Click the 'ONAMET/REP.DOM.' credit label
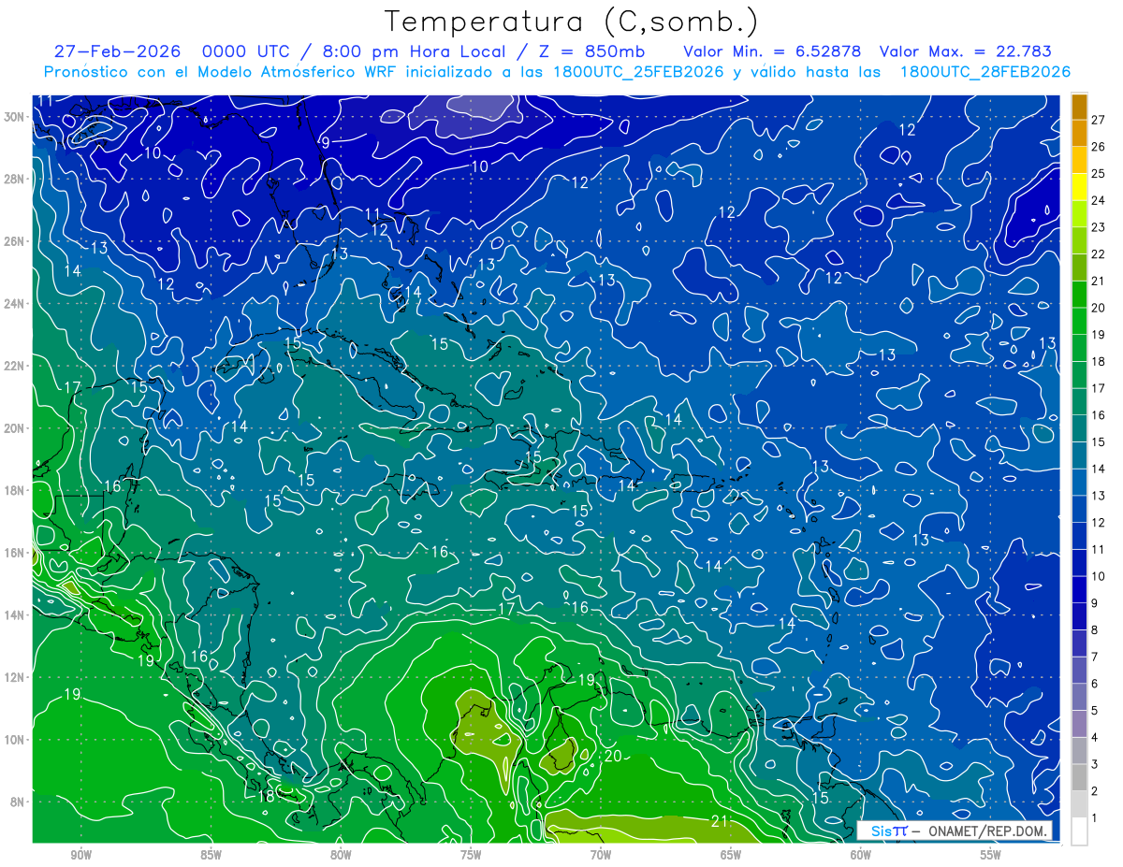Screen dimensions: 1123x867 (x=988, y=831)
